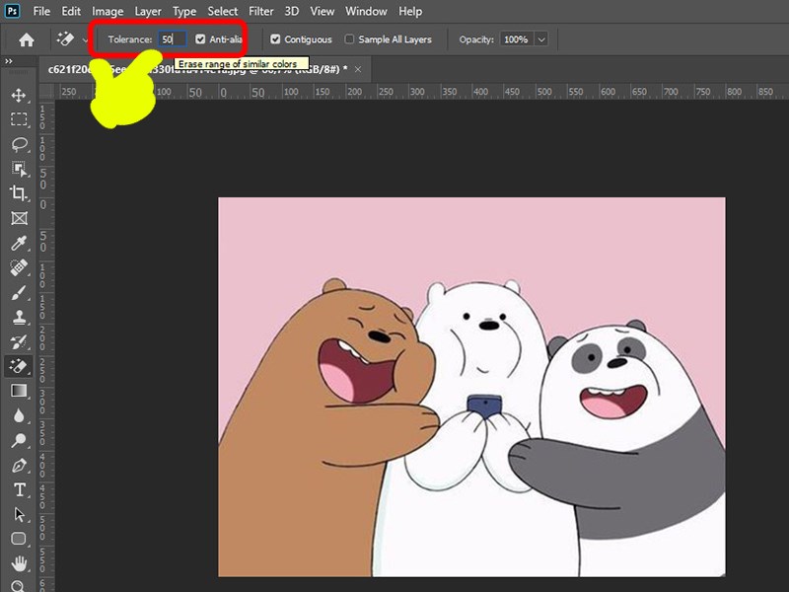Select the Rectangular Marquee tool
This screenshot has height=592, width=789.
coord(19,119)
